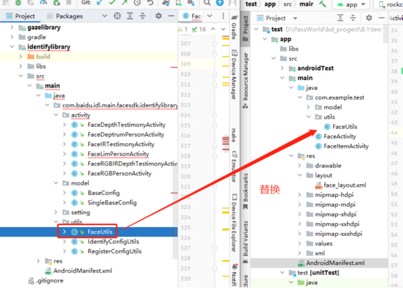The width and height of the screenshot is (403, 288).
Task: Select FaceActivity in right tree
Action: tap(339, 137)
